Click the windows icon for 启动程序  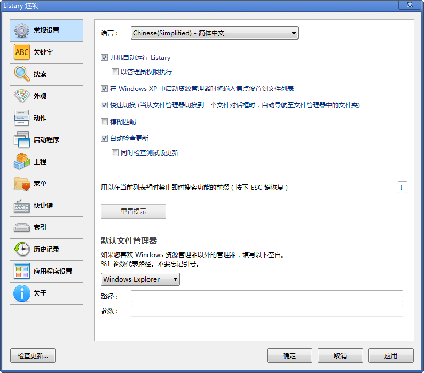22,139
